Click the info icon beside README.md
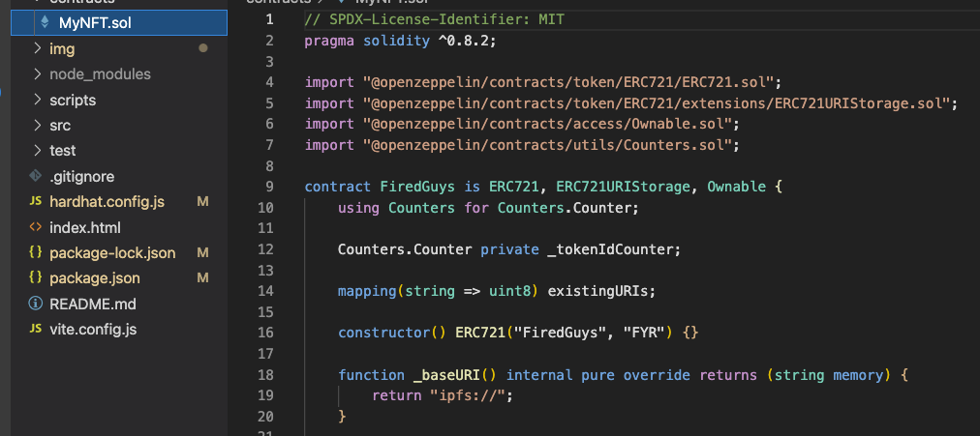The height and width of the screenshot is (436, 980). (x=36, y=304)
